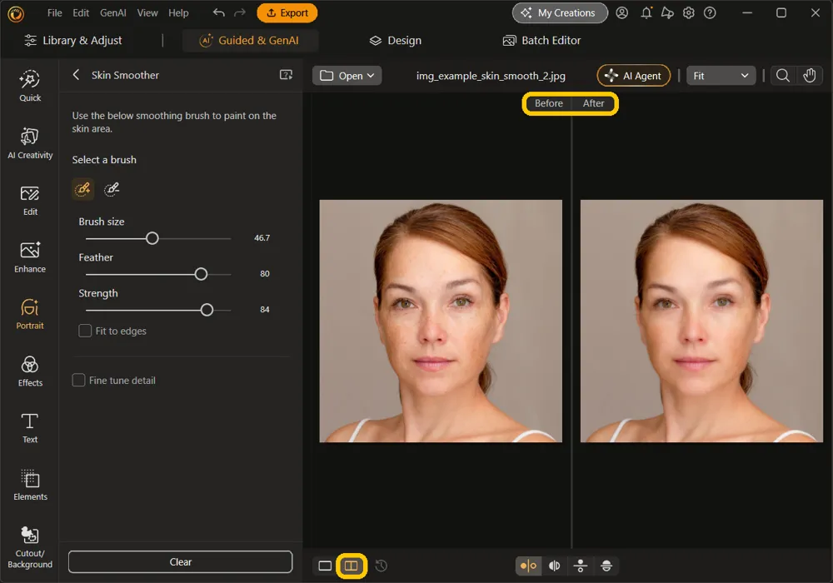Open the settings gear

coord(689,12)
